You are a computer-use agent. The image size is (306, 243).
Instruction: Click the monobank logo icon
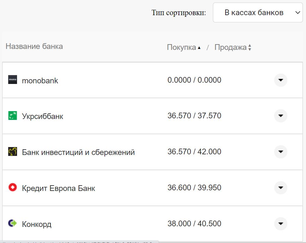pos(12,80)
